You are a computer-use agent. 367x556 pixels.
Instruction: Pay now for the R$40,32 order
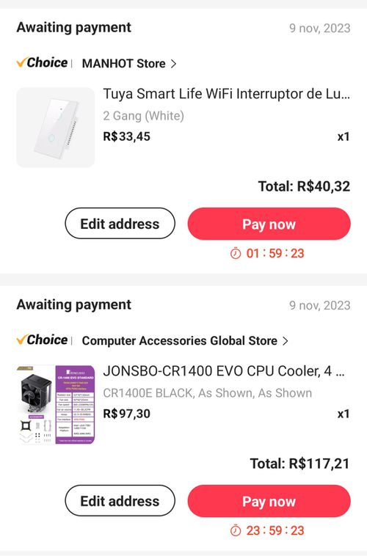pyautogui.click(x=269, y=224)
